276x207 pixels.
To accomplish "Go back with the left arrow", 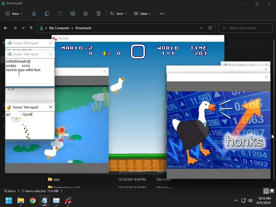I will click(x=6, y=28).
